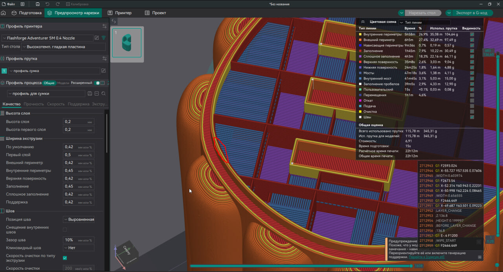
Task: Save process preset 'профиль для сумки' via floppy icon
Action: pos(90,94)
